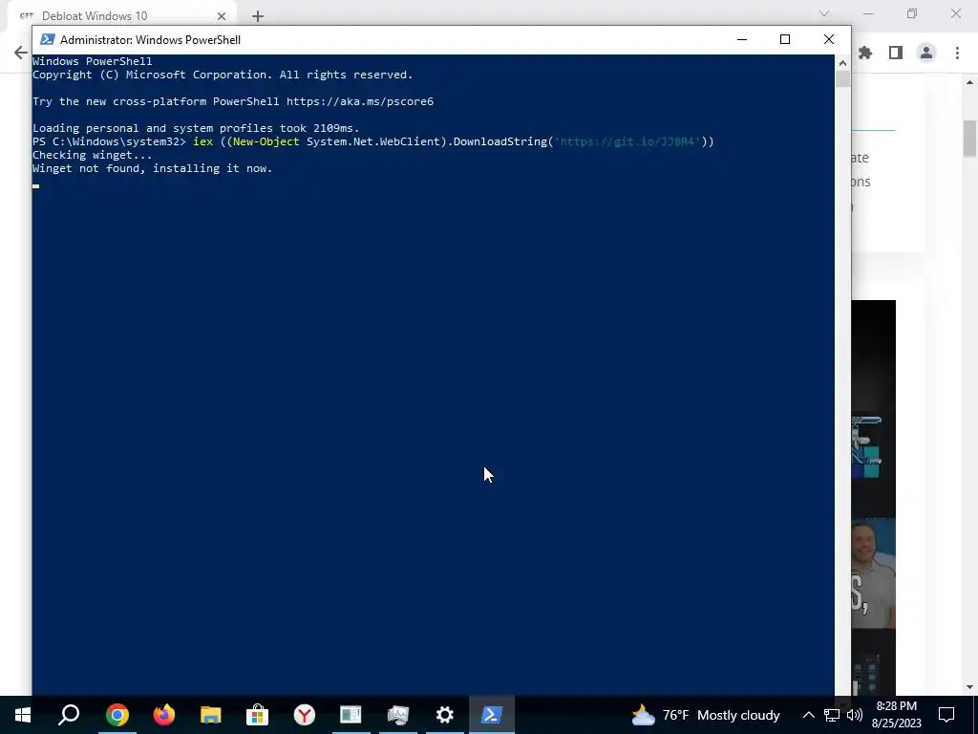This screenshot has width=978, height=734.
Task: Click PowerShell scrollbar up arrow
Action: (x=842, y=63)
